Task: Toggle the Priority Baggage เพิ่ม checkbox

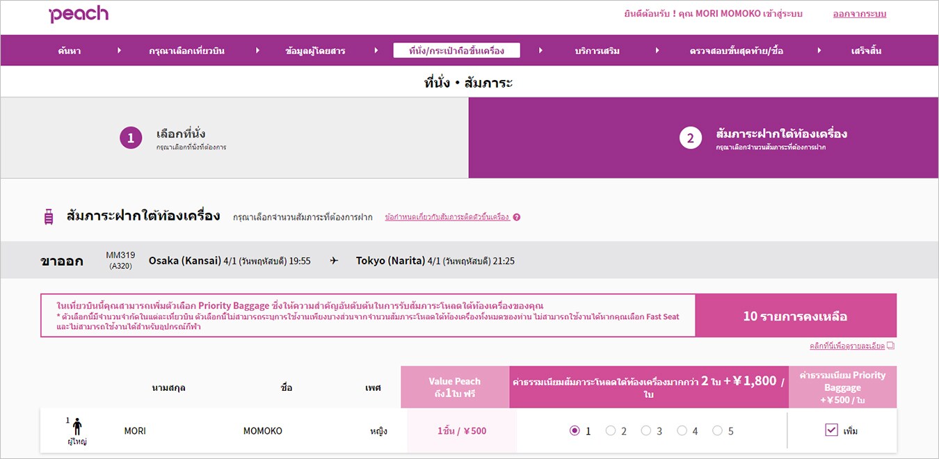Action: click(x=831, y=430)
